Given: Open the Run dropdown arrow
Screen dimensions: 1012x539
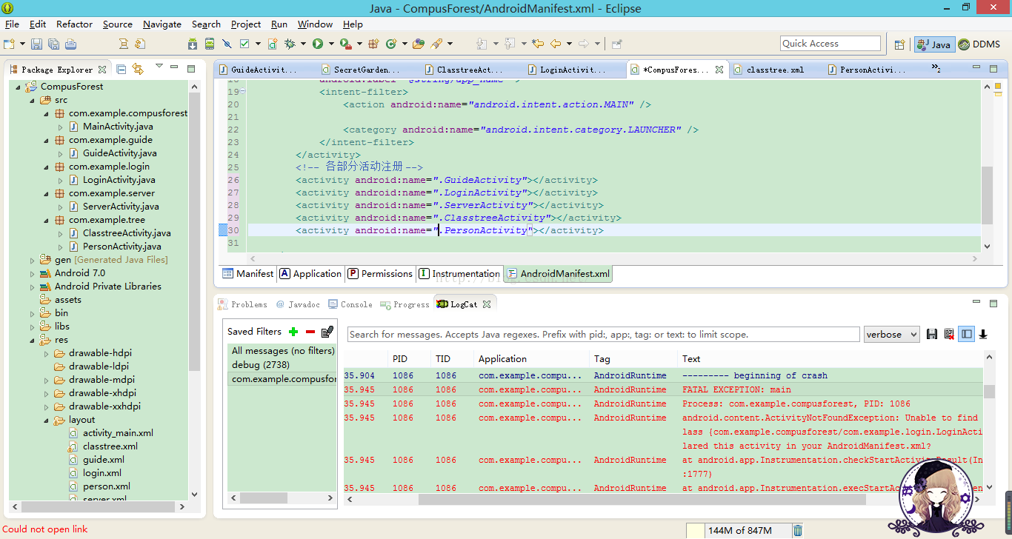Looking at the screenshot, I should point(331,44).
